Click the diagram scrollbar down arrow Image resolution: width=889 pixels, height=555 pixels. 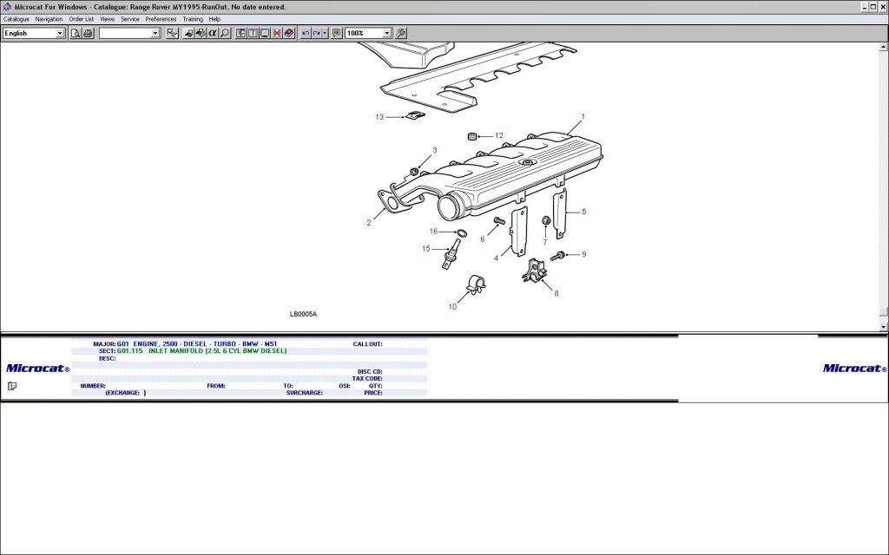(884, 327)
